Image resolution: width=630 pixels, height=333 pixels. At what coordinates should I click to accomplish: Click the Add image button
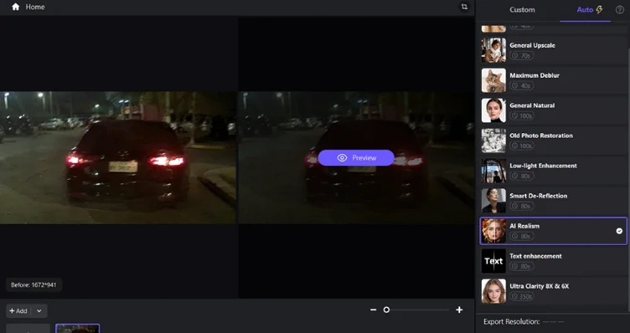pos(18,311)
